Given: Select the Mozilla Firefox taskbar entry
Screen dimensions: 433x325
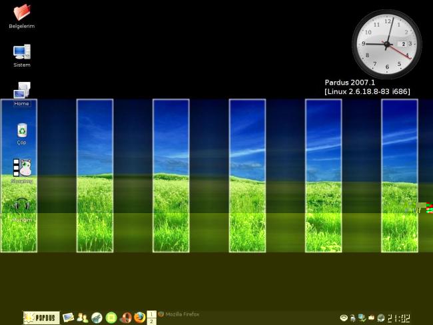Looking at the screenshot, I should 179,314.
